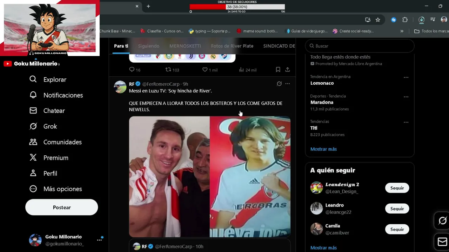This screenshot has width=449, height=252.
Task: Click Mostrar más under A quién seguir
Action: [323, 248]
